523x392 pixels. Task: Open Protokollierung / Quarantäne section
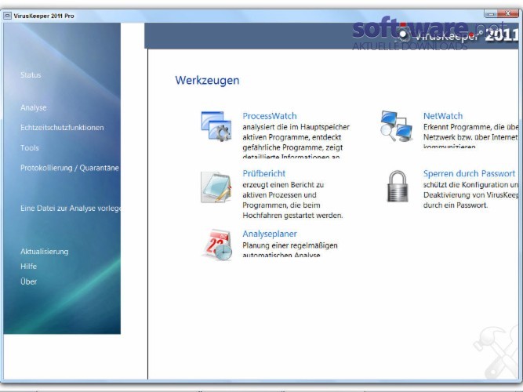(x=70, y=168)
